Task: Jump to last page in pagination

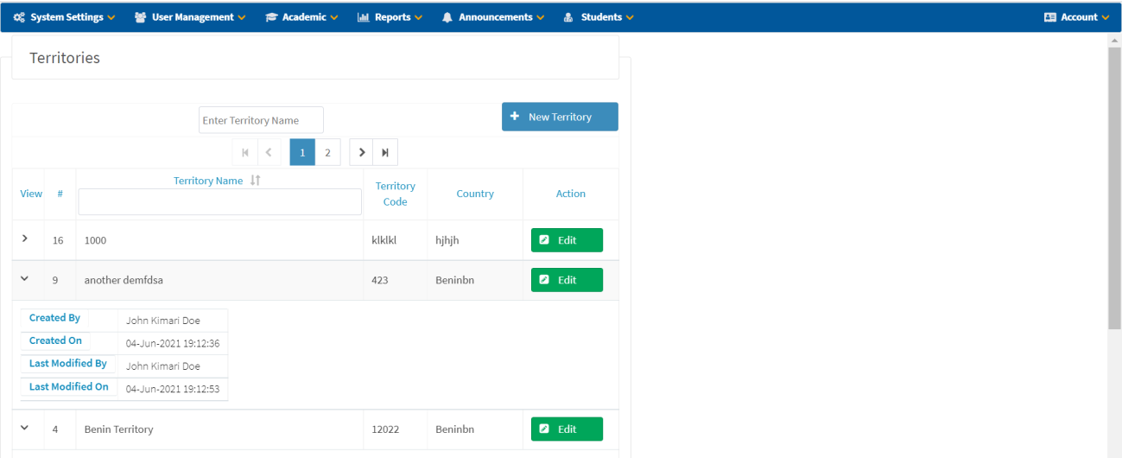Action: click(x=385, y=152)
